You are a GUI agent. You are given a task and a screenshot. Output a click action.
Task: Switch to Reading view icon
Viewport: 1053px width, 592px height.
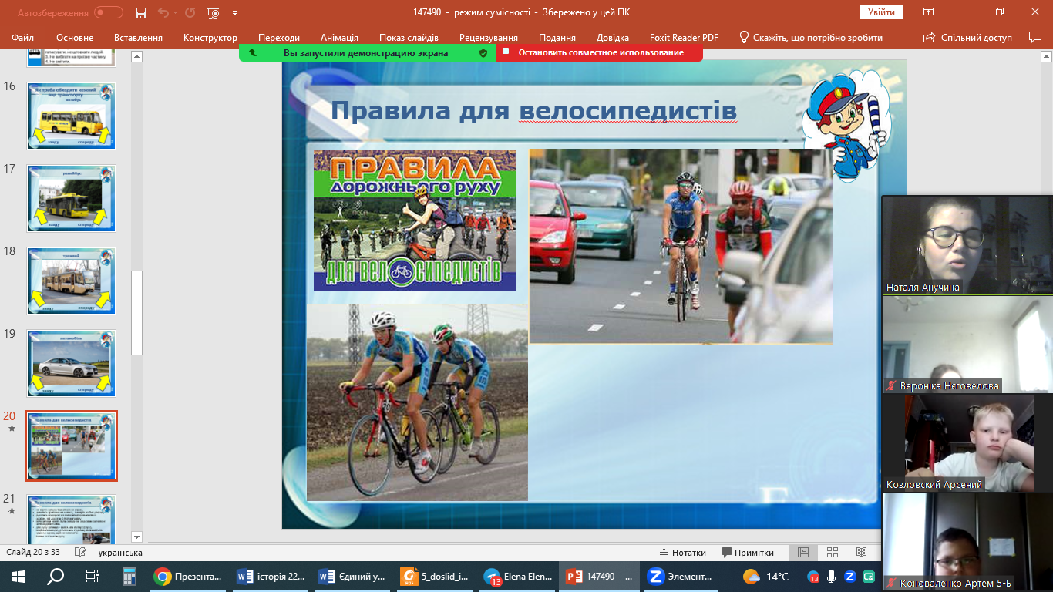pyautogui.click(x=861, y=553)
